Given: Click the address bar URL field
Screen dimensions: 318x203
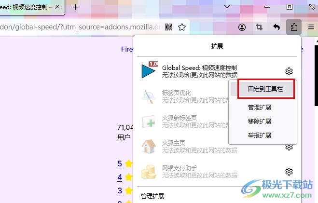Looking at the screenshot, I should point(81,27).
